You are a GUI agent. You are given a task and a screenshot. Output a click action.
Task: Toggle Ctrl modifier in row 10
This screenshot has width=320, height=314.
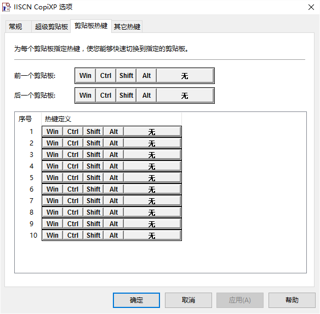point(73,235)
